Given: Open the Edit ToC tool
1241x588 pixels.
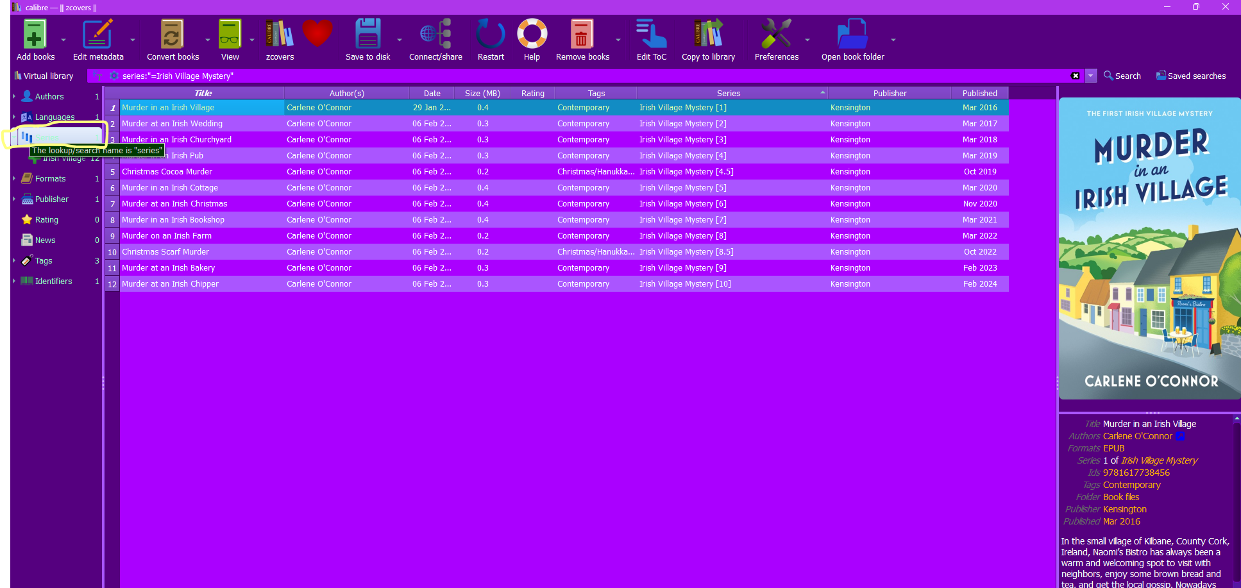Looking at the screenshot, I should tap(651, 34).
